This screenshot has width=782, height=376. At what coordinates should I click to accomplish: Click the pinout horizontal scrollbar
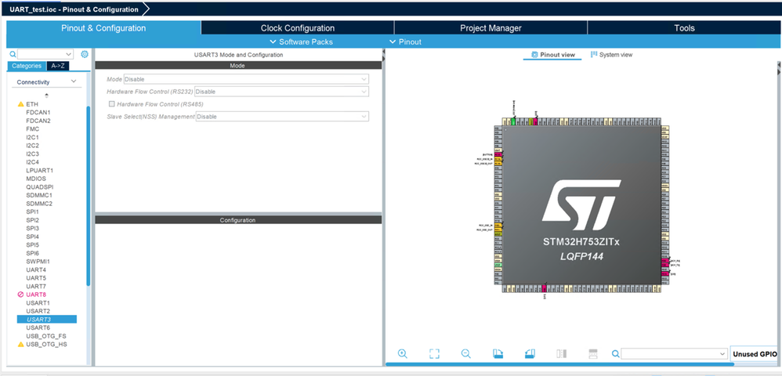[559, 364]
